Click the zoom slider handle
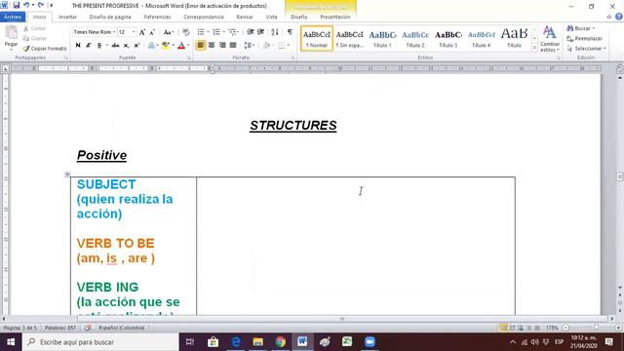The width and height of the screenshot is (624, 351). pos(596,328)
